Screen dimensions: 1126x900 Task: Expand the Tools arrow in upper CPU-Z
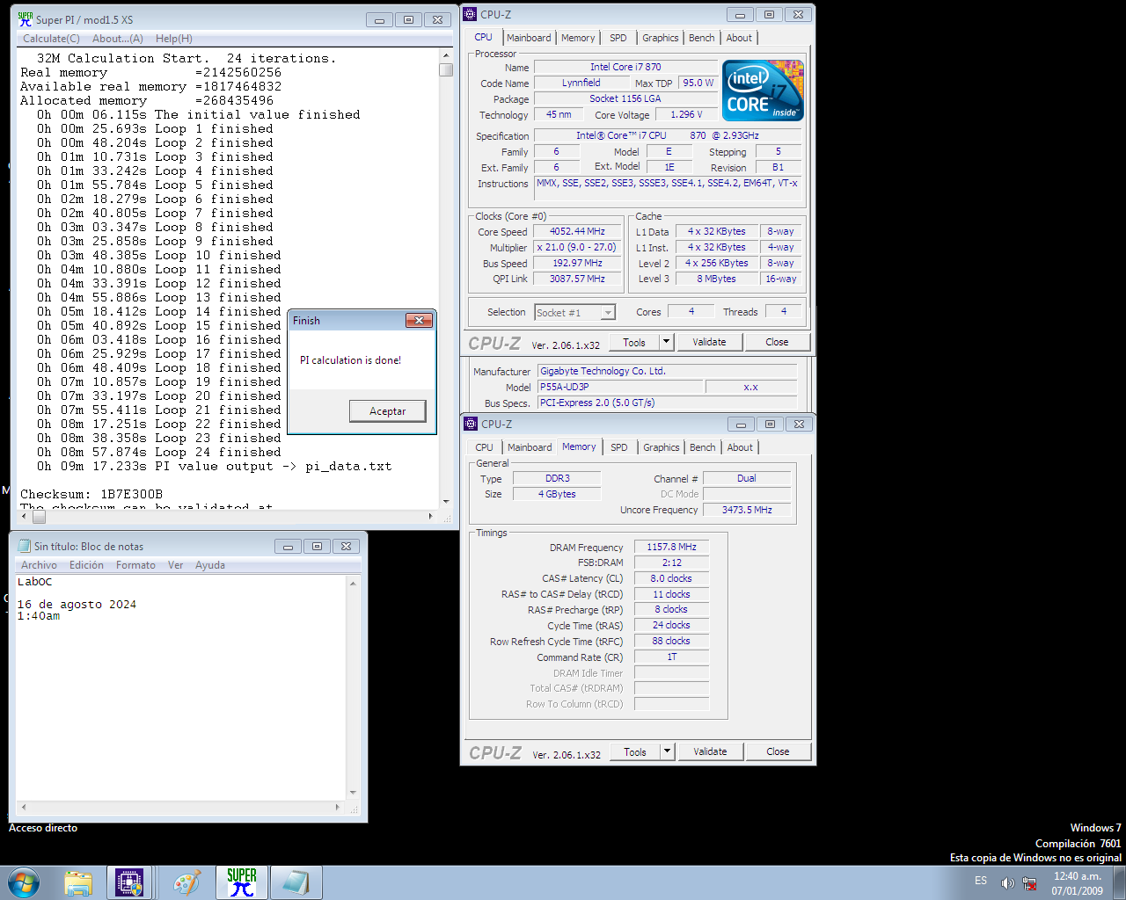[x=666, y=342]
